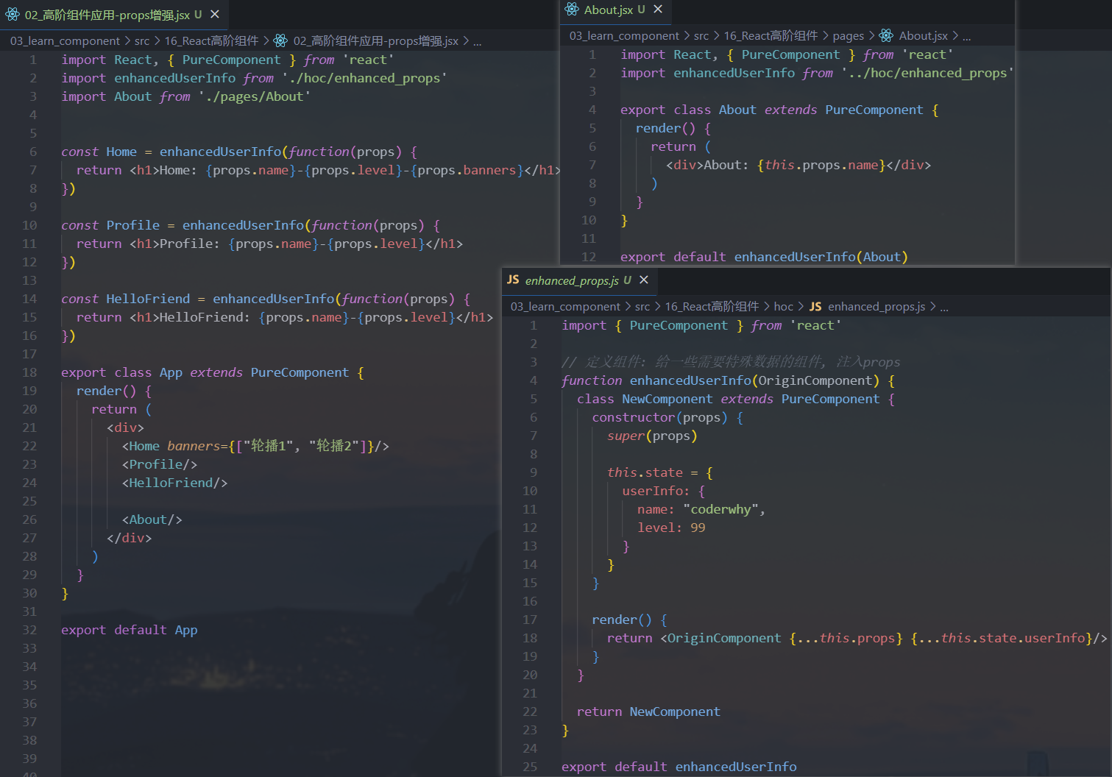Open breadcrumb ellipsis in enhanced_props editor
The image size is (1112, 777).
[943, 307]
